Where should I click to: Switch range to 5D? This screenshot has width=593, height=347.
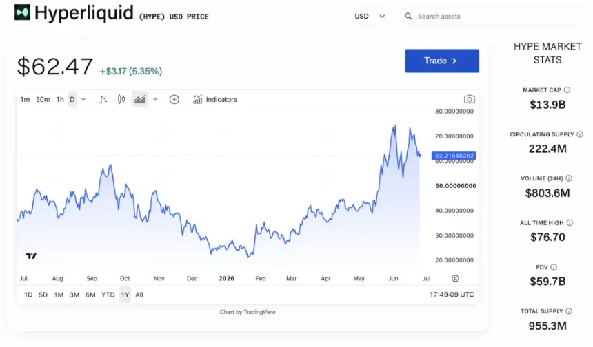pyautogui.click(x=43, y=295)
